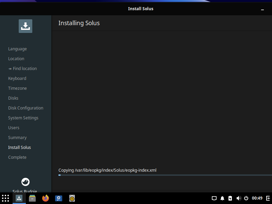Click the Install Solus window title
This screenshot has height=204, width=272.
coord(141,9)
